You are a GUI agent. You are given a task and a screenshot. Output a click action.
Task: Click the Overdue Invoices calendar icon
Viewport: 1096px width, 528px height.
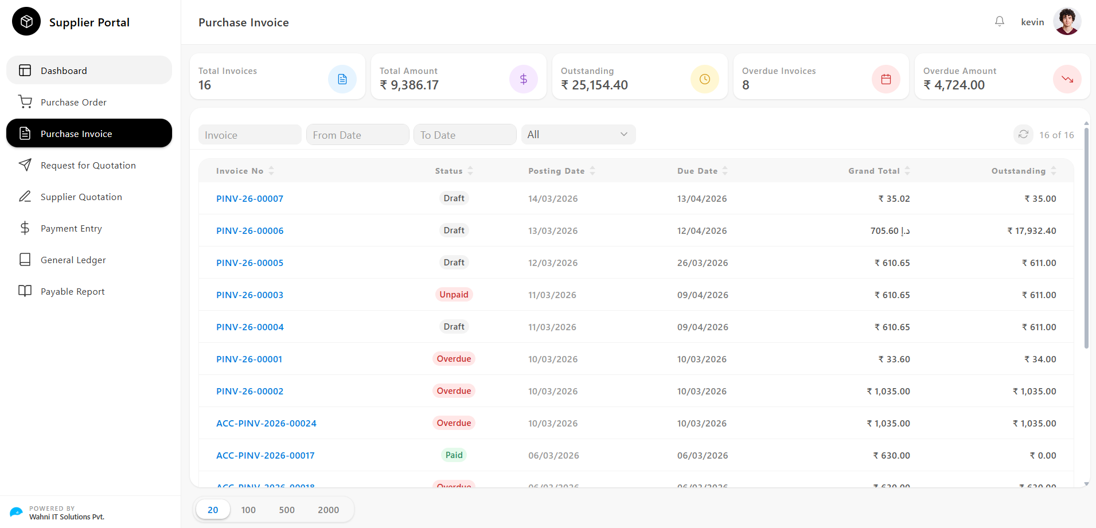886,79
